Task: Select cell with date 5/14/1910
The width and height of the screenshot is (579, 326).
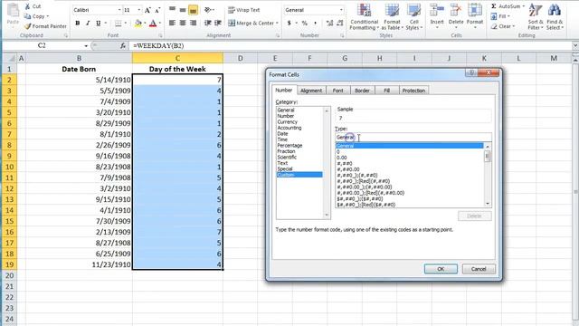Action: pos(79,80)
